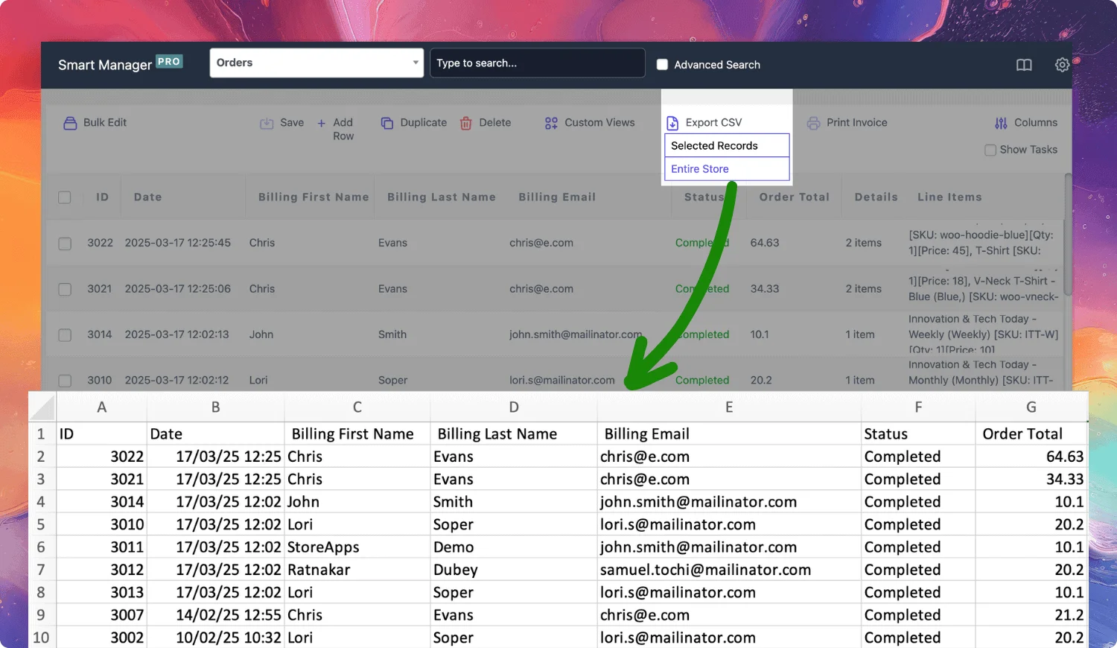This screenshot has width=1117, height=648.
Task: Sort by the Billing Email column header
Action: [x=557, y=197]
